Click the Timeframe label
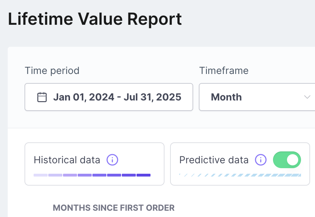Image resolution: width=315 pixels, height=217 pixels. tap(224, 70)
